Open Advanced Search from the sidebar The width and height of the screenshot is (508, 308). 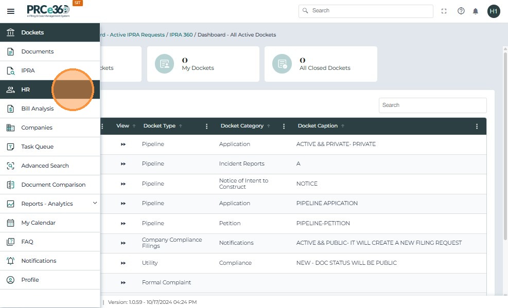click(45, 166)
